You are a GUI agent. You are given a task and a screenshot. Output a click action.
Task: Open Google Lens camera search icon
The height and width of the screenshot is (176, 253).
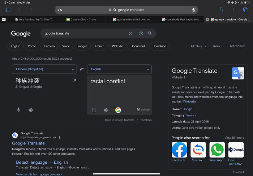click(x=141, y=33)
